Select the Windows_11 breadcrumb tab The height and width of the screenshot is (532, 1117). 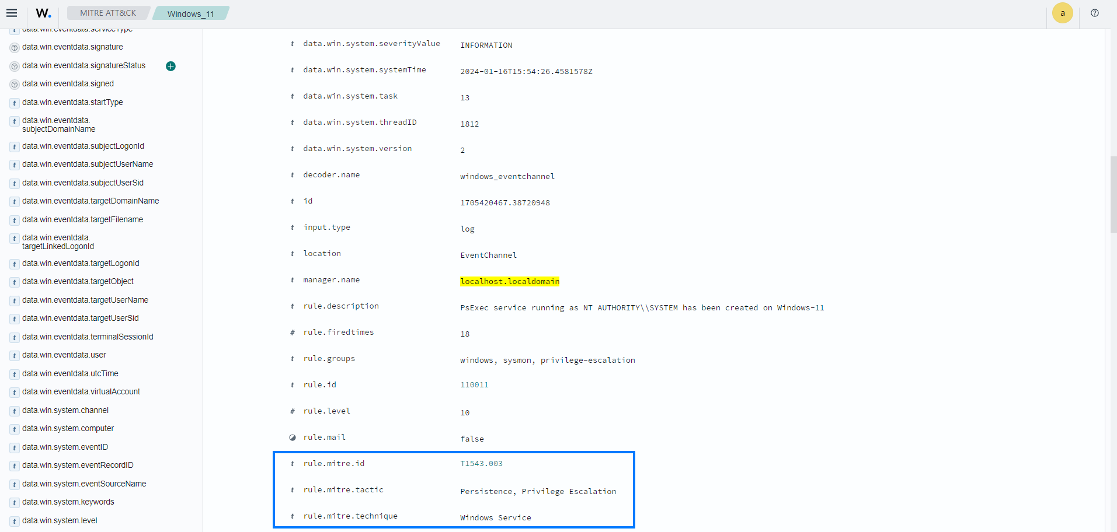[191, 13]
